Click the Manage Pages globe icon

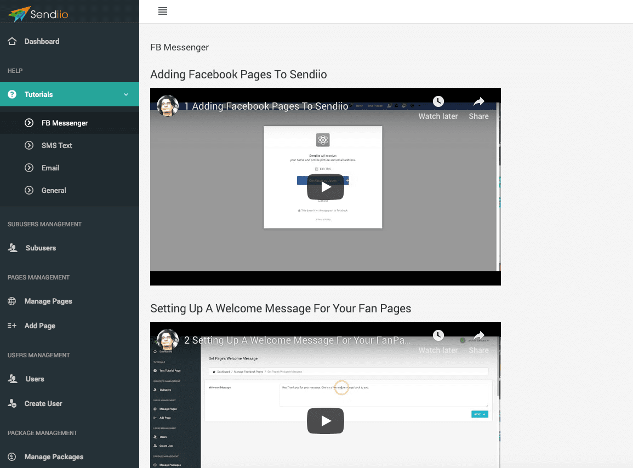point(12,301)
